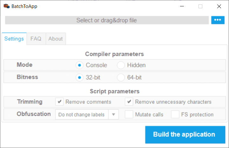Open the About tab
The height and width of the screenshot is (148, 229).
coord(56,39)
